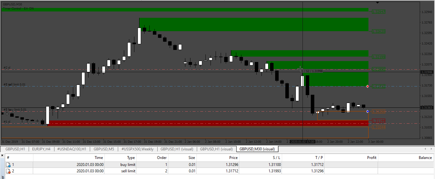Screen dimensions: 435x179
Task: Click the '#1 sl' order line label
Action: coord(7,122)
